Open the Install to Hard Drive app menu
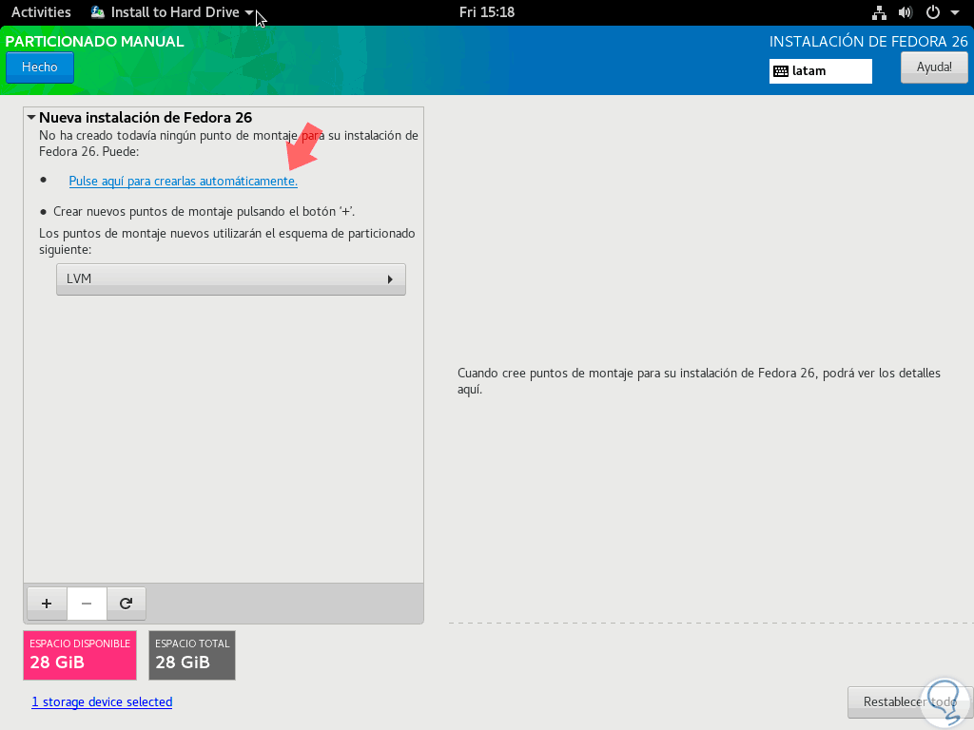This screenshot has height=730, width=974. click(x=172, y=12)
